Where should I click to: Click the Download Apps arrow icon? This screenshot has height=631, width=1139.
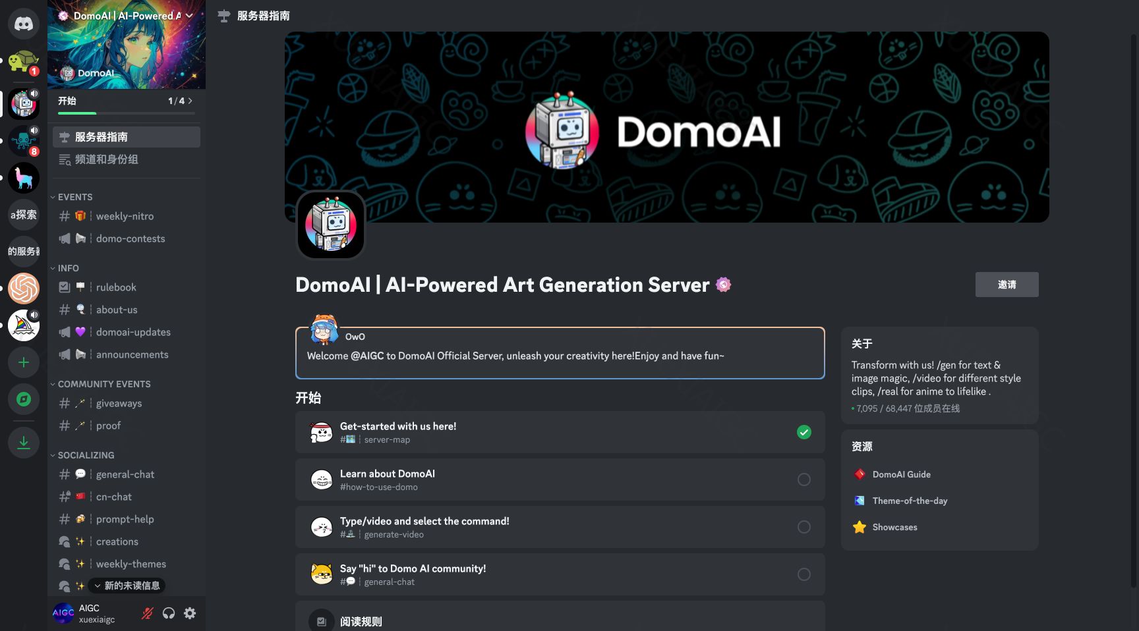click(x=24, y=442)
